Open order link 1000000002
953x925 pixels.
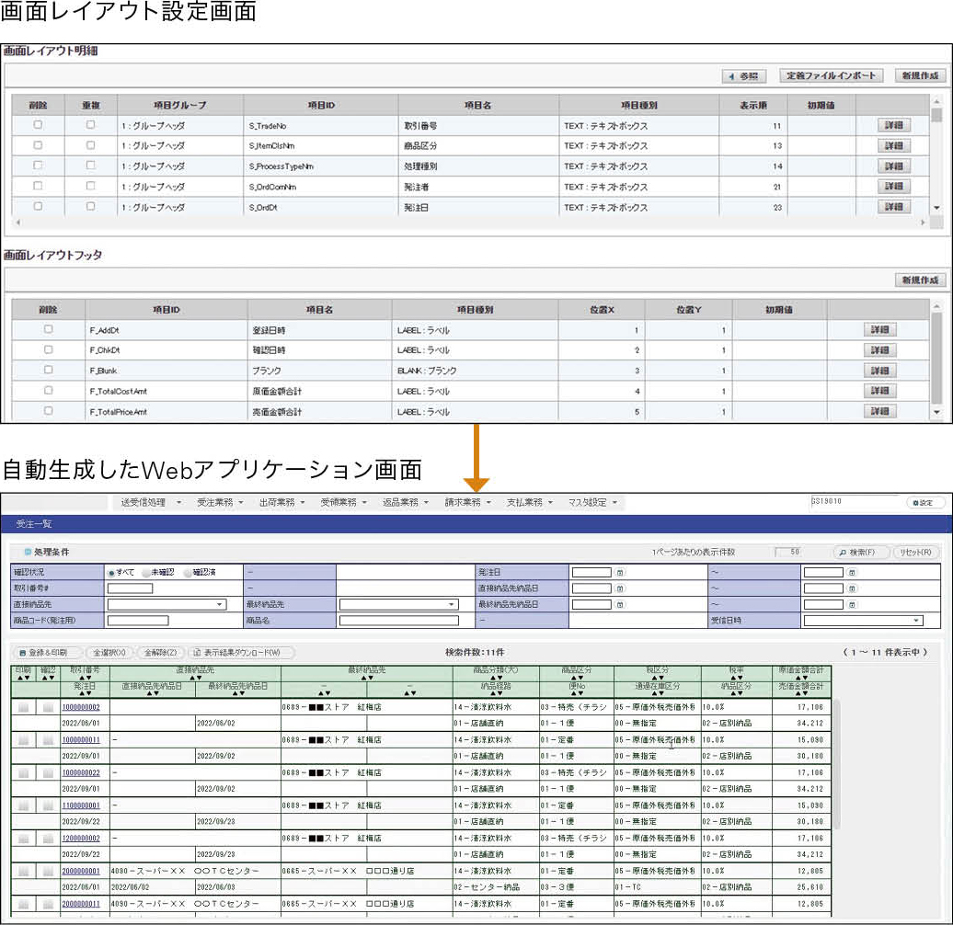(81, 707)
